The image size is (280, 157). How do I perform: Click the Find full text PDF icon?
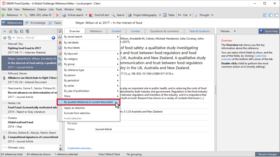91,15
